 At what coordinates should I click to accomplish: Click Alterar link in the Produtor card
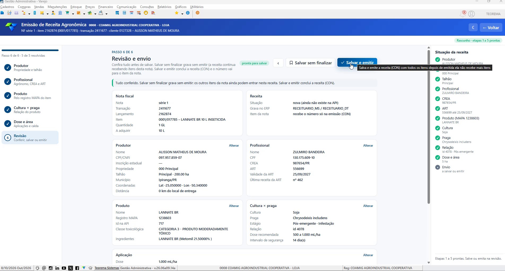[x=234, y=146]
